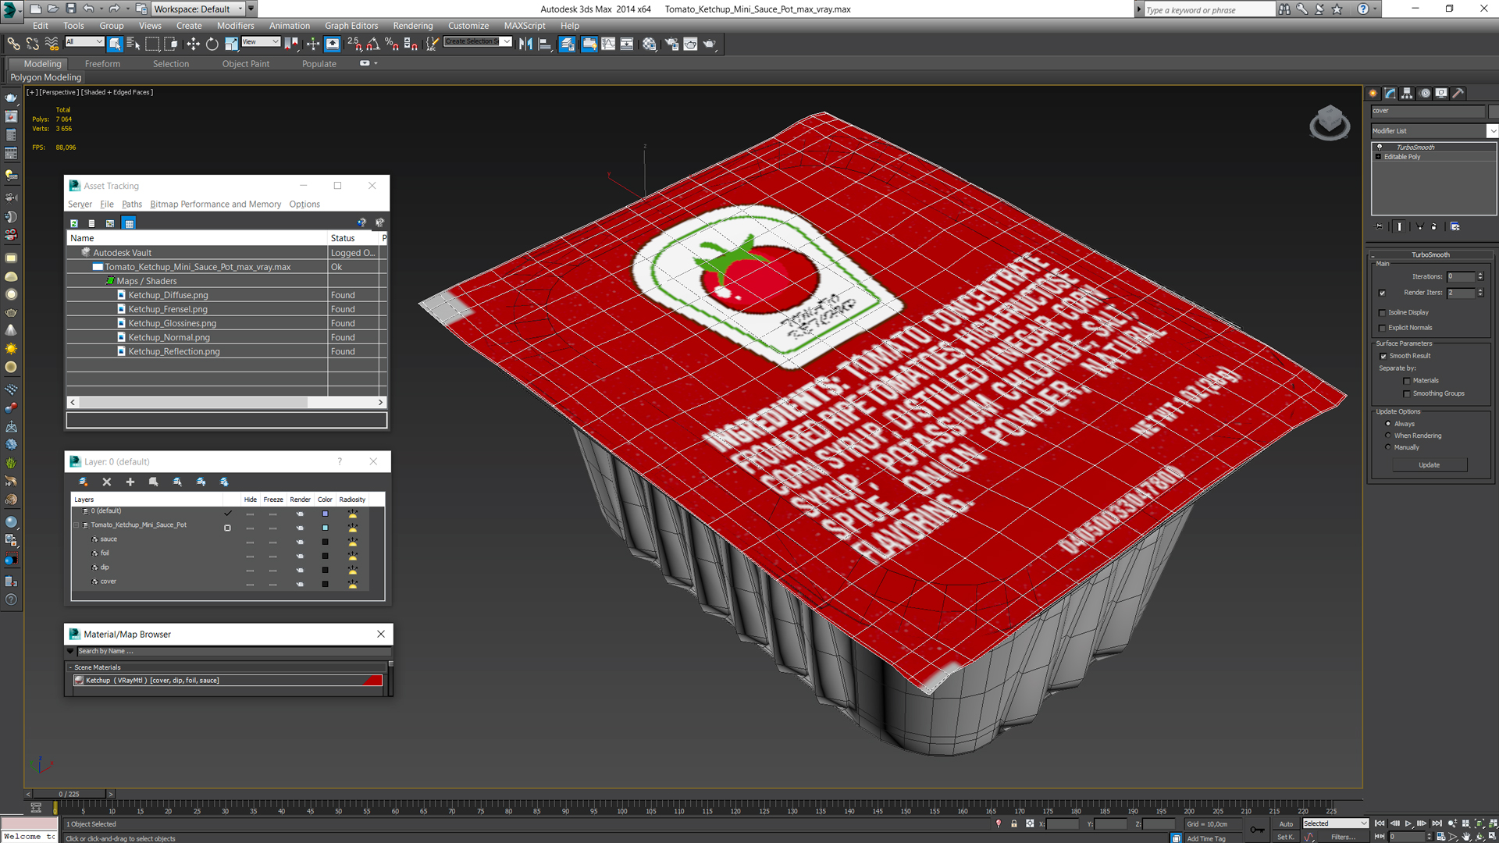Viewport: 1499px width, 843px height.
Task: Open the Utilities hammer panel tab
Action: pos(1458,93)
